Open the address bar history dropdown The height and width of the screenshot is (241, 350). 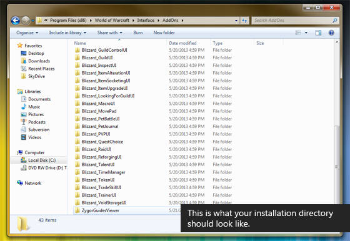[236, 21]
